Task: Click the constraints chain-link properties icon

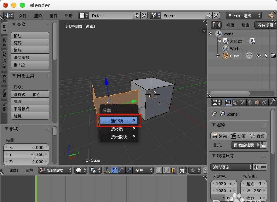Action: tap(265, 102)
